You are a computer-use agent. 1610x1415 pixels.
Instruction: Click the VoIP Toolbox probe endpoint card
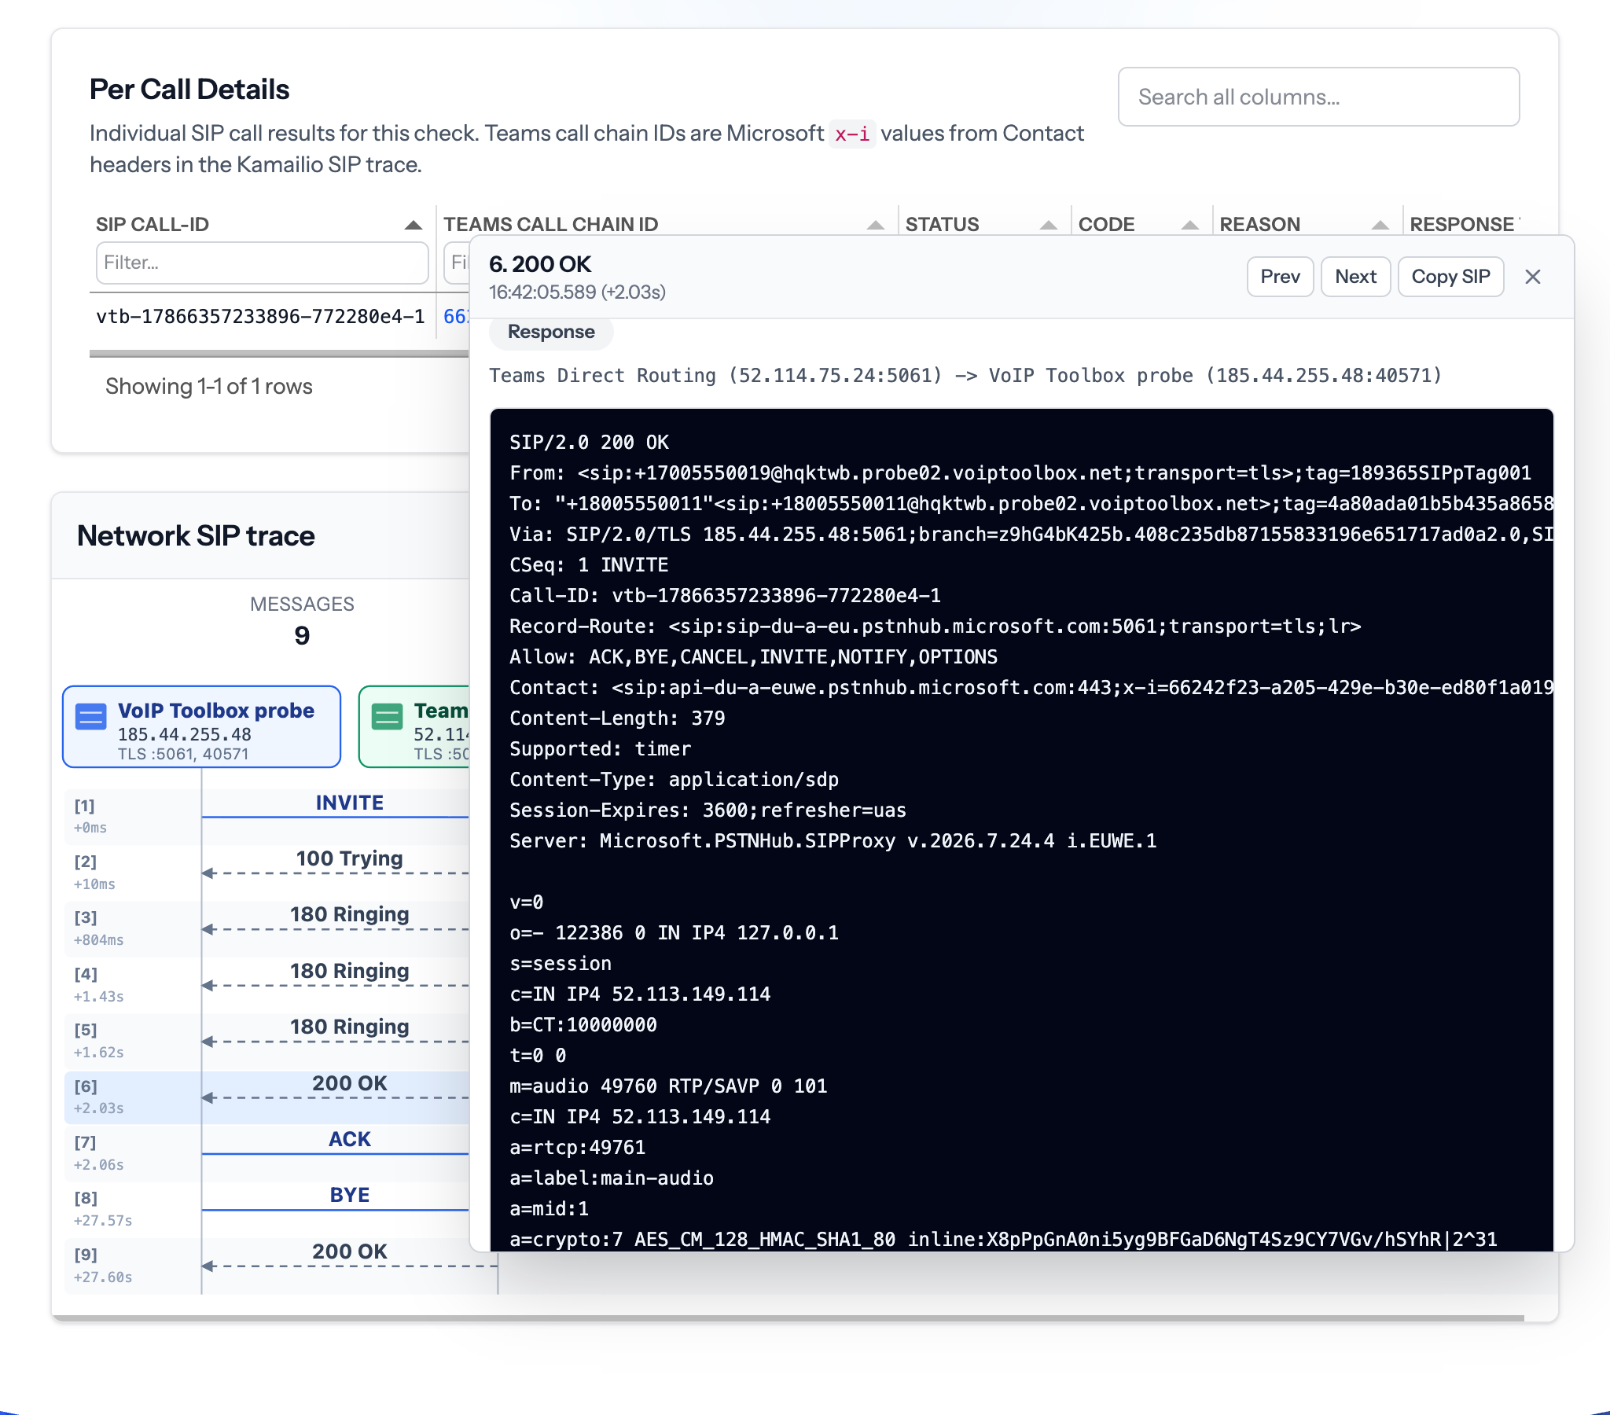(x=202, y=726)
